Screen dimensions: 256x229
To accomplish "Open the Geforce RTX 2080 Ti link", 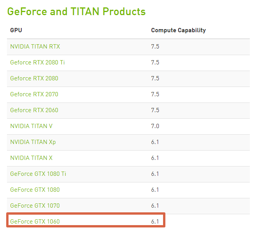I will click(38, 62).
